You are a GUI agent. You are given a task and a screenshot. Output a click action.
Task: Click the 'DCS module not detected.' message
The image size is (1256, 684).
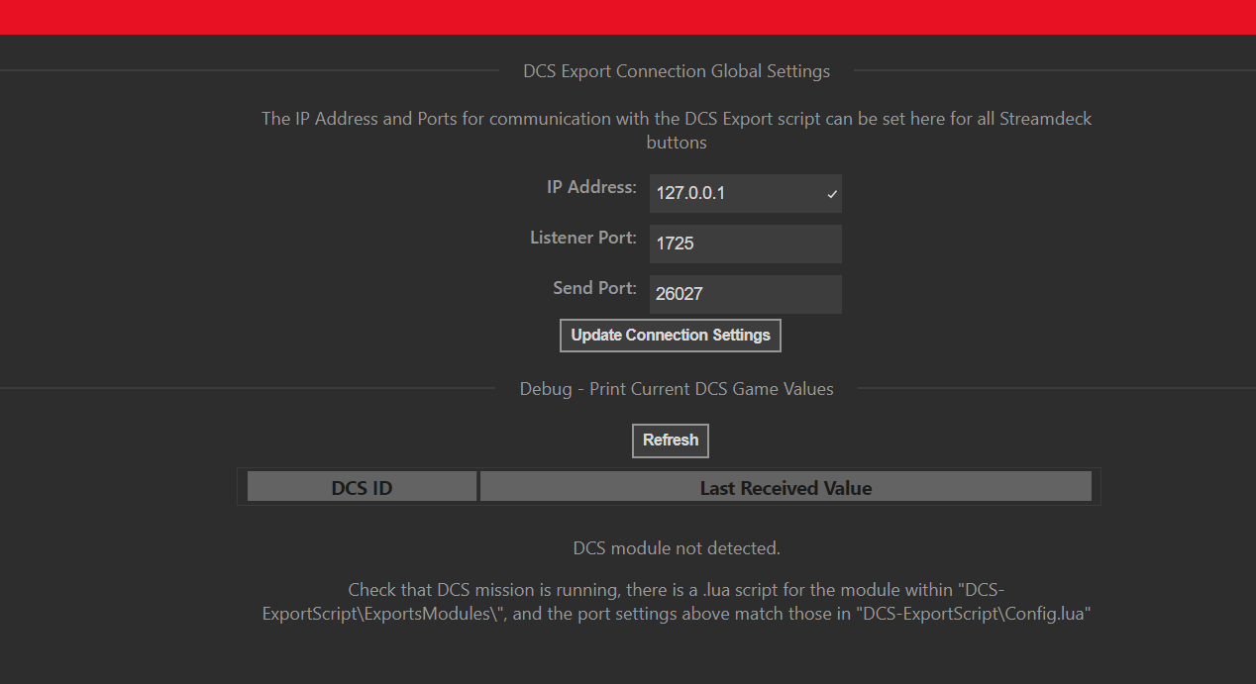point(677,547)
